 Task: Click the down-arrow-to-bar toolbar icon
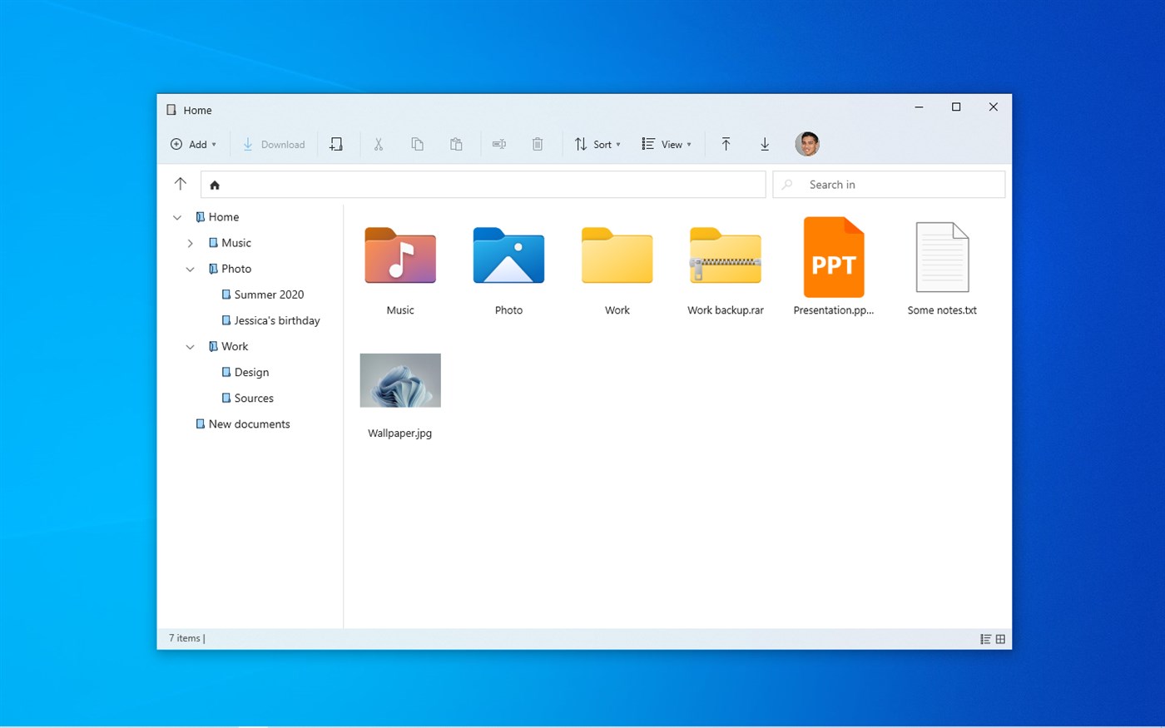pyautogui.click(x=765, y=144)
